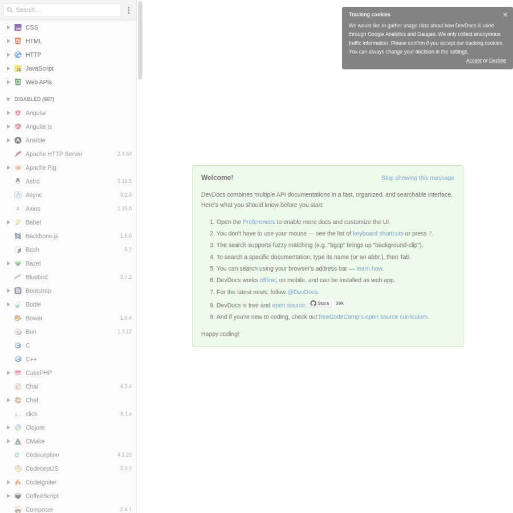Screen dimensions: 513x513
Task: Select the Chai 4.3.4 entry
Action: [x=68, y=386]
